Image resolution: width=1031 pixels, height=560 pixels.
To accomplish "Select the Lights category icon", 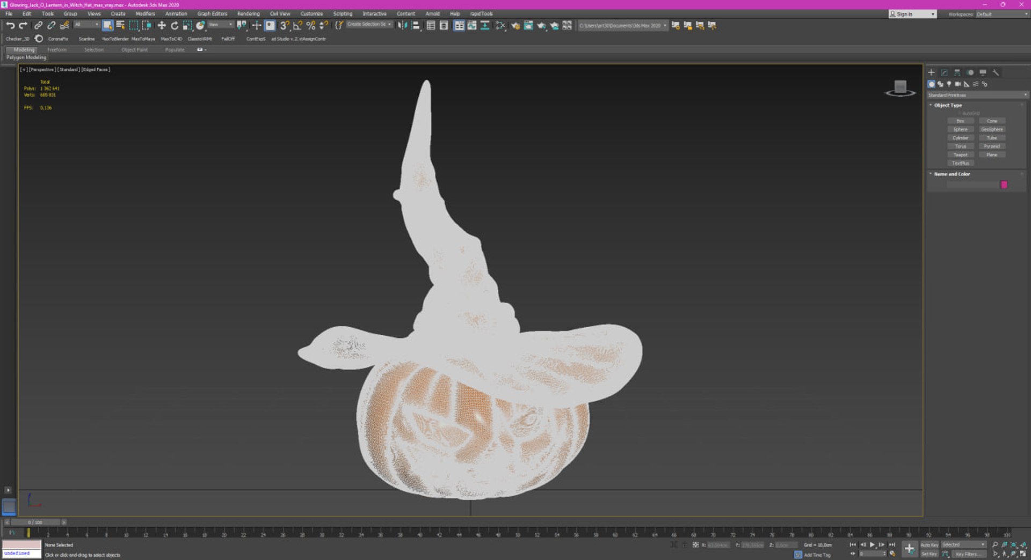I will point(949,84).
